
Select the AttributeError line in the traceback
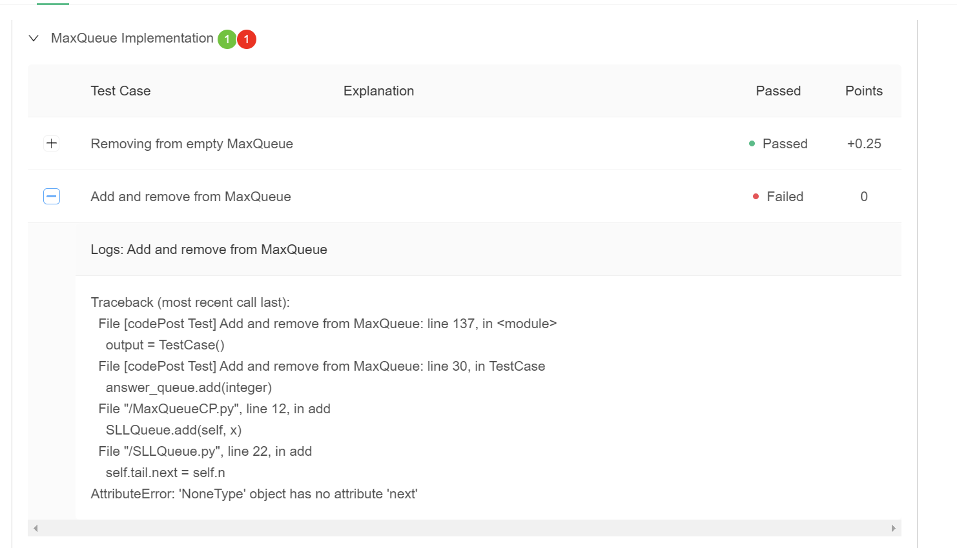(x=254, y=493)
